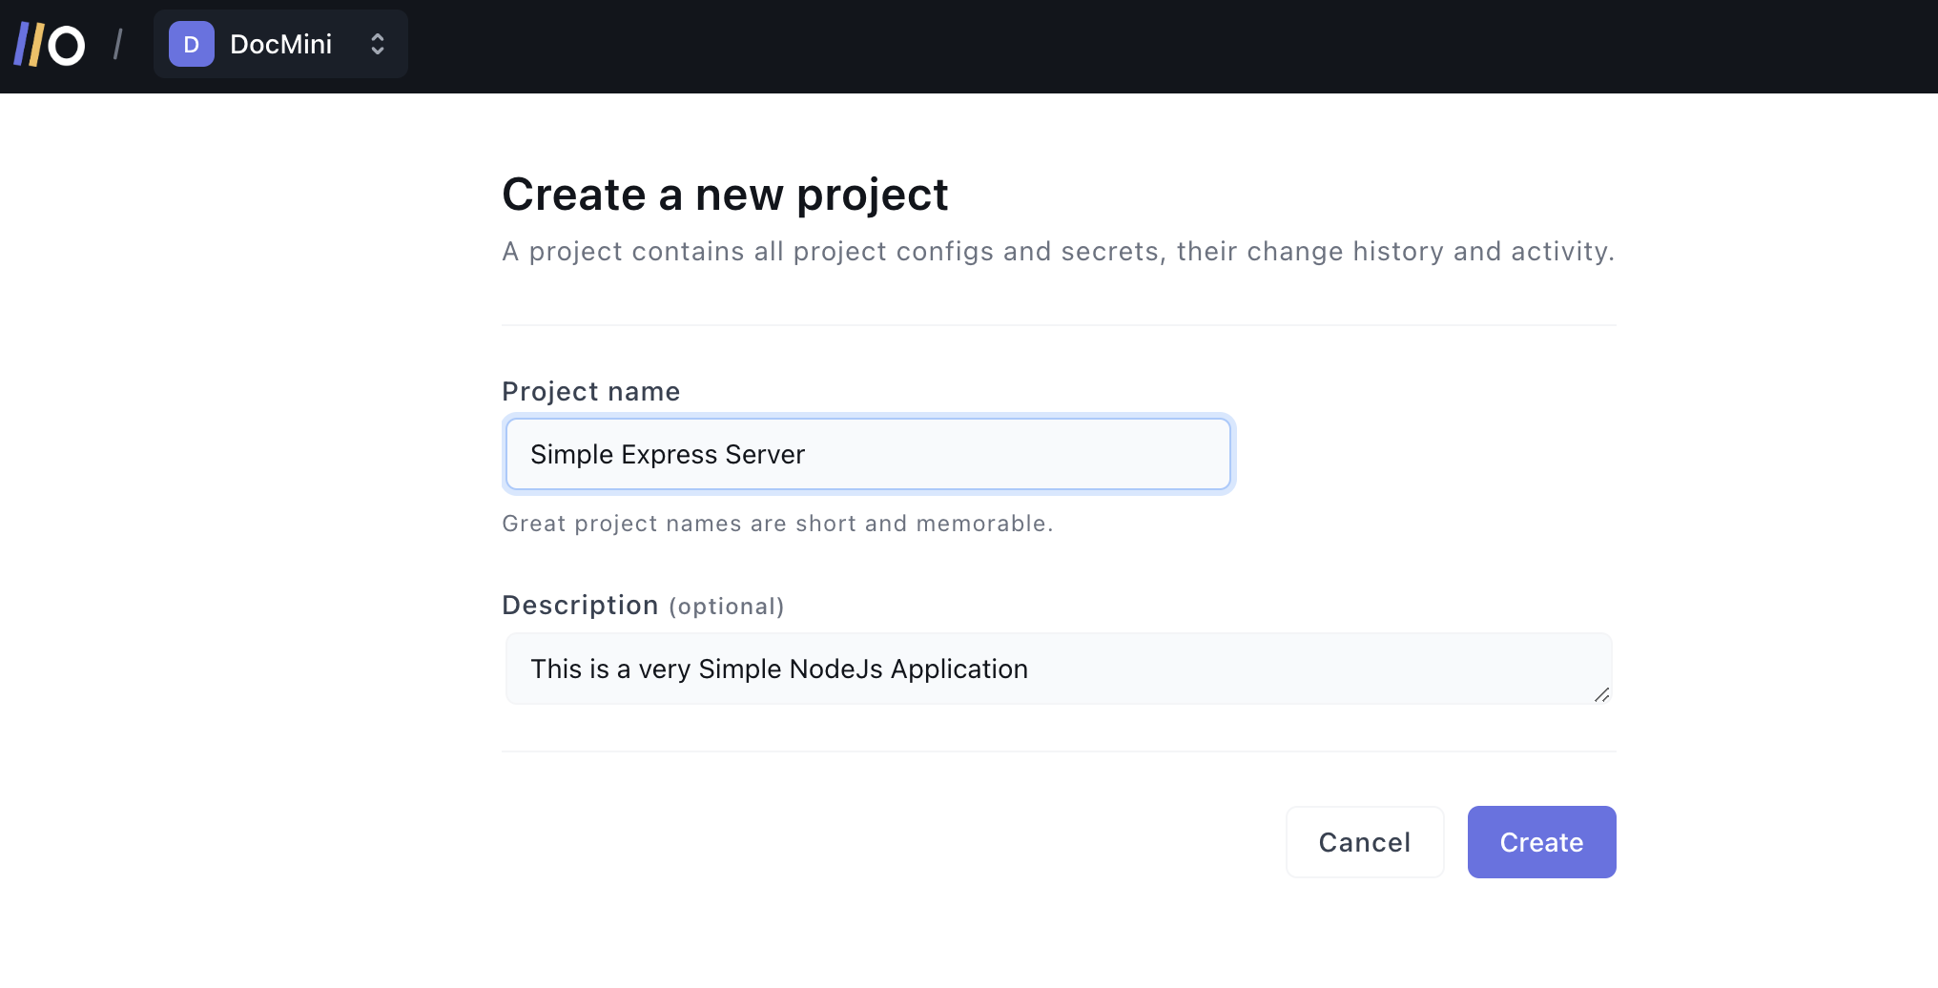Click the 'Create a new project' heading
The height and width of the screenshot is (988, 1938).
pyautogui.click(x=725, y=195)
